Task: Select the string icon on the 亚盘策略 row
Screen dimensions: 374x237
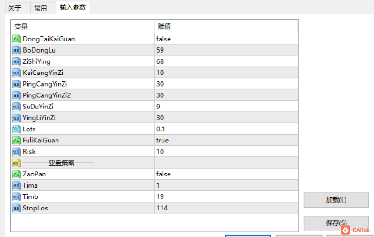Action: pos(16,163)
